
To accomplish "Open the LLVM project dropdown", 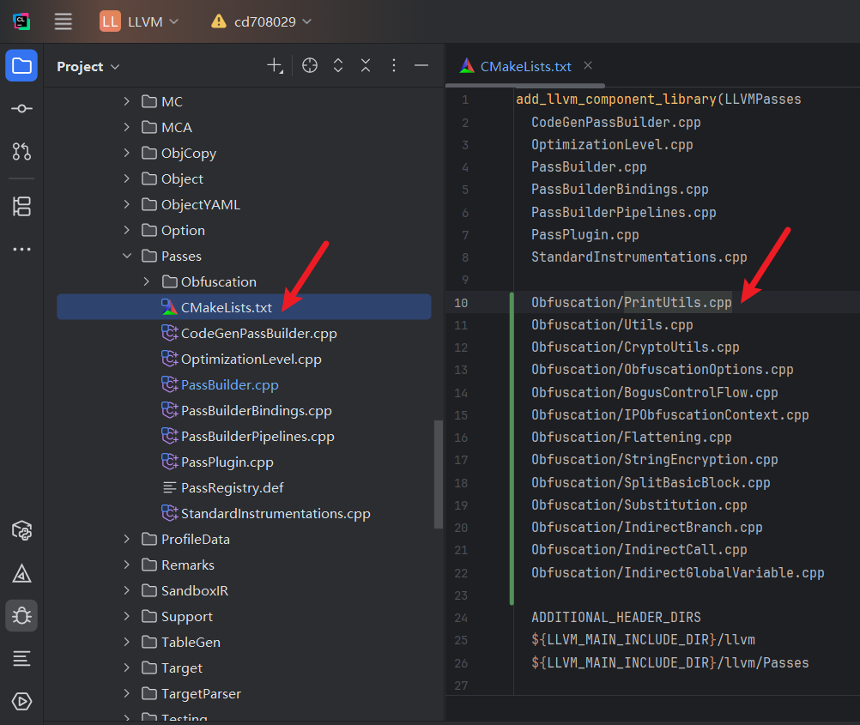I will (x=139, y=21).
